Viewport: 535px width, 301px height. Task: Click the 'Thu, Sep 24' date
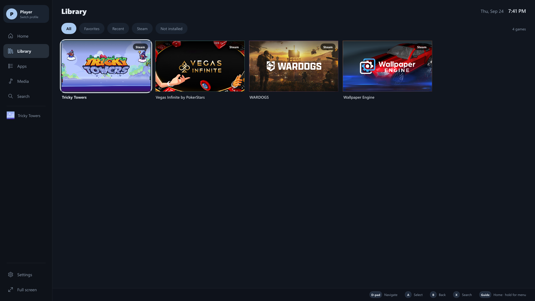pos(492,11)
